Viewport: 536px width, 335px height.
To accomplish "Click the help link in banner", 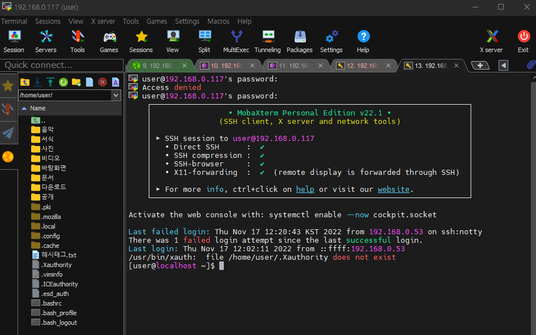I will click(x=305, y=189).
